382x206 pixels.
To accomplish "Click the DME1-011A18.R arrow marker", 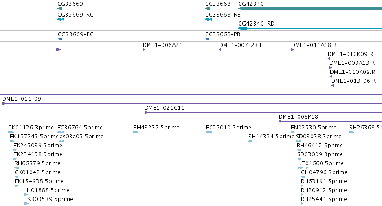I will tap(292, 50).
